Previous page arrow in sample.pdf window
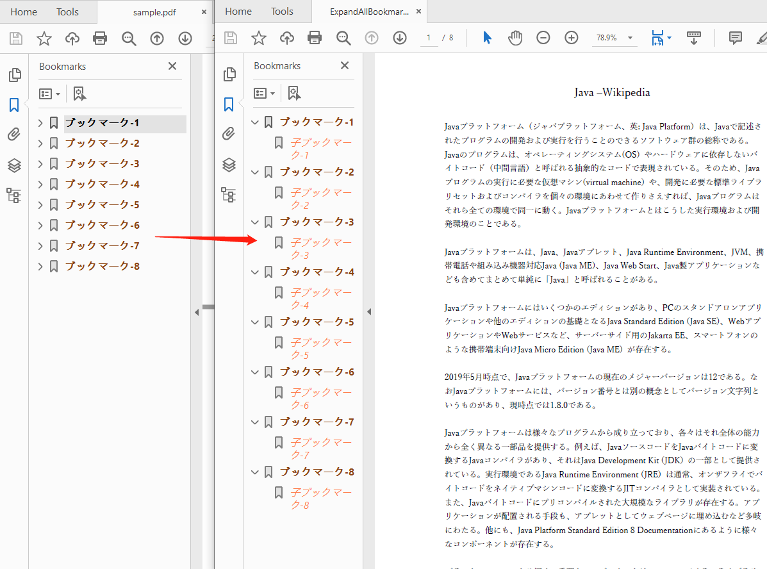The width and height of the screenshot is (767, 569). 157,38
